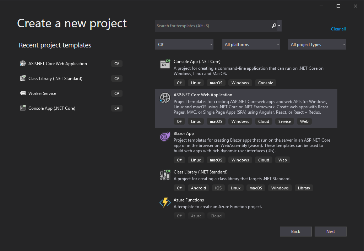Image resolution: width=364 pixels, height=251 pixels.
Task: Select Worker Service from recent templates
Action: coord(42,93)
